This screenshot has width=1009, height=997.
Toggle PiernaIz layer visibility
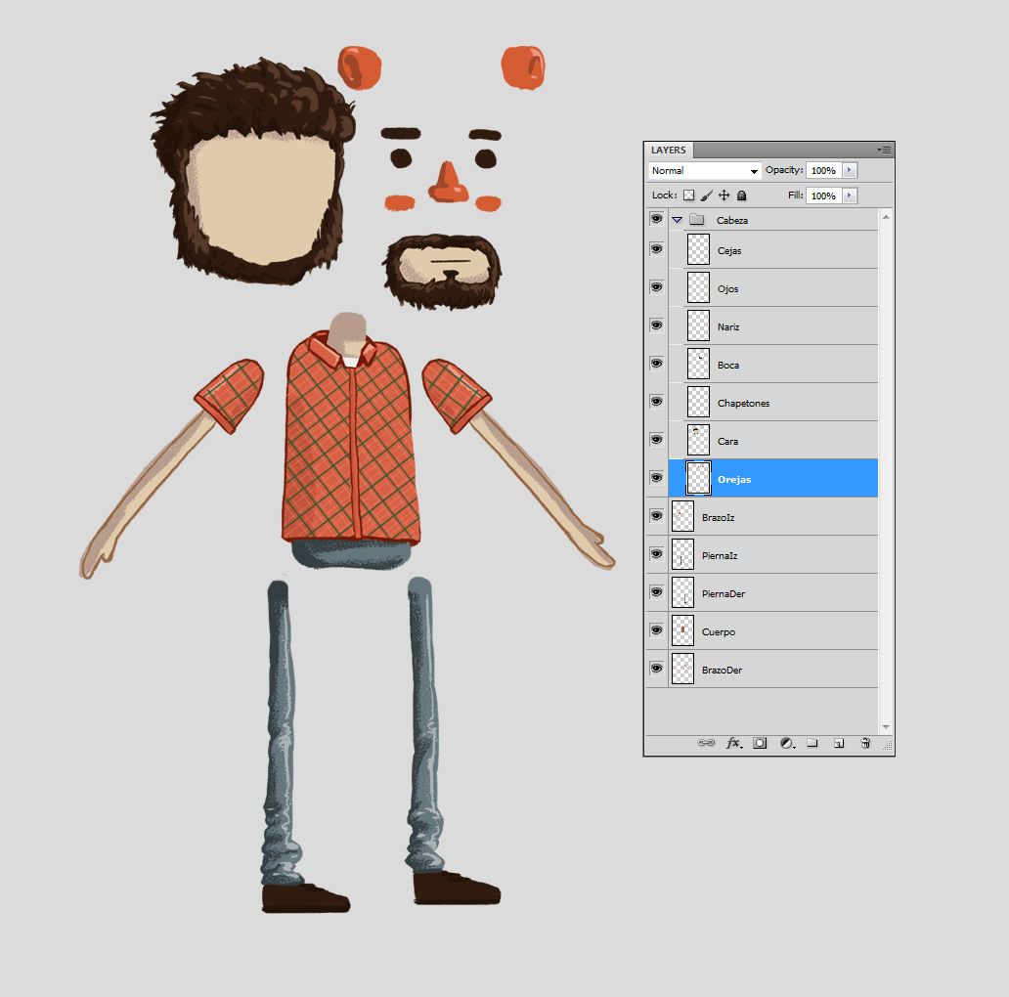tap(656, 554)
